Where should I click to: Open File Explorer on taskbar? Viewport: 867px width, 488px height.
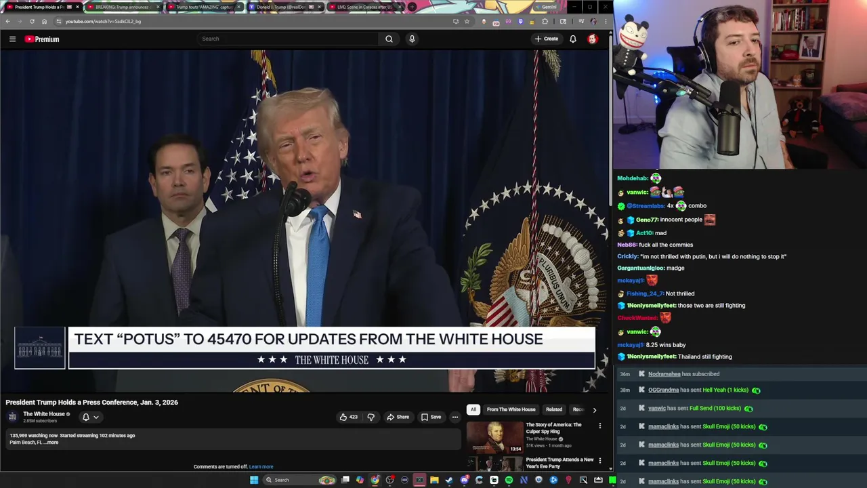pos(434,480)
